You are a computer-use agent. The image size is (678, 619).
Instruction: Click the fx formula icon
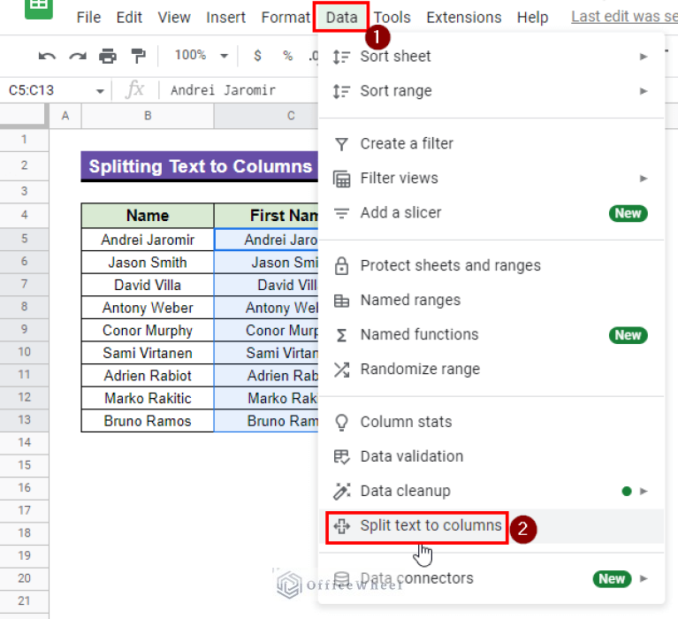coord(135,89)
